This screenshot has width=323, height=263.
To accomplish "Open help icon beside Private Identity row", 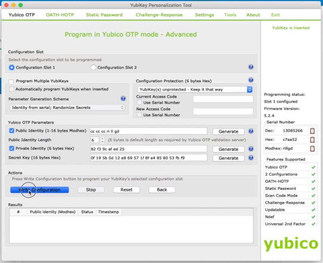I will click(x=251, y=149).
